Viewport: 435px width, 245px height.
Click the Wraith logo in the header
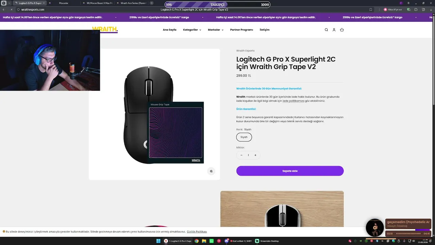point(105,30)
